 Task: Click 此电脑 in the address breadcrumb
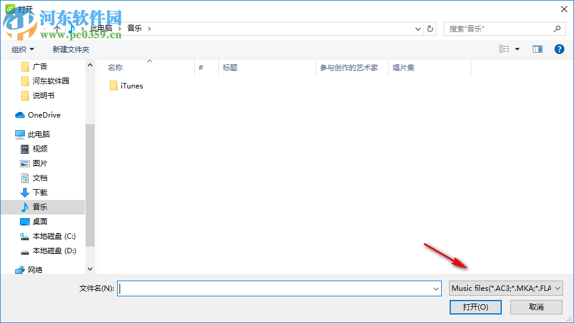pyautogui.click(x=101, y=28)
